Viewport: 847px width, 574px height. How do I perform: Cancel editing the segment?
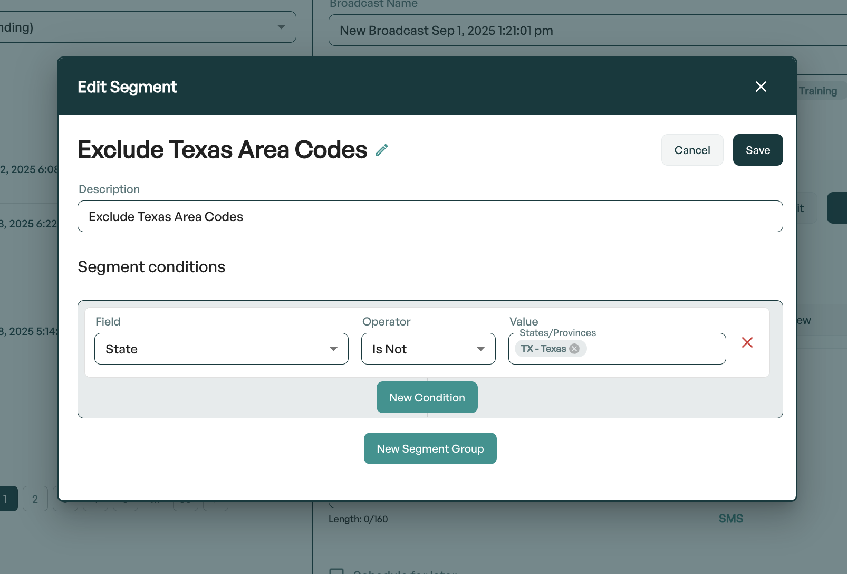point(692,150)
